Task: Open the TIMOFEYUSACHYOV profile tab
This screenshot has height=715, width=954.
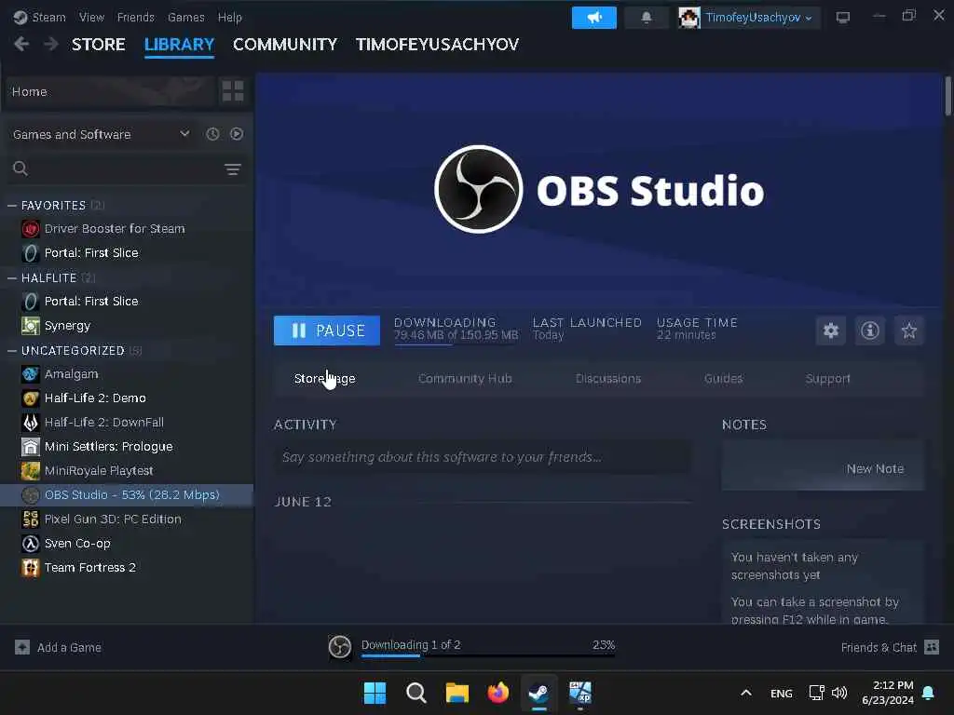Action: tap(437, 45)
